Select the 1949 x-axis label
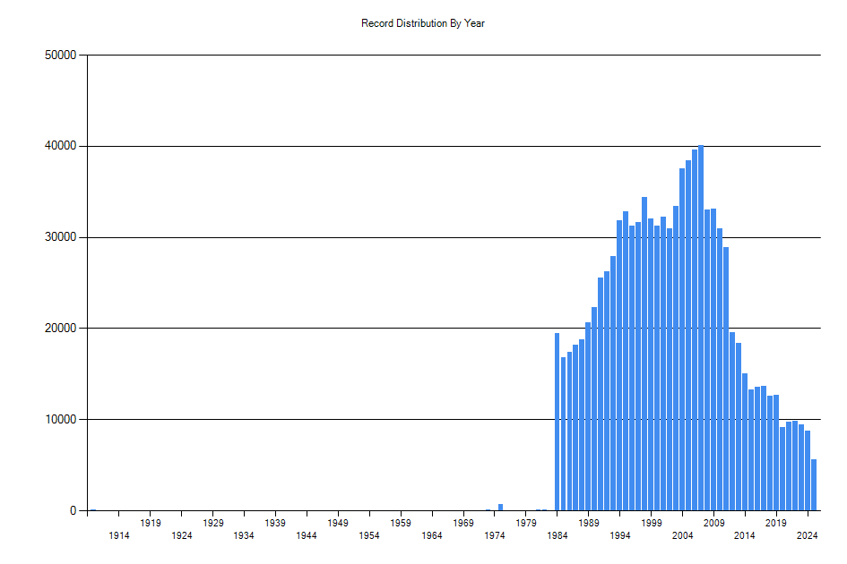The height and width of the screenshot is (564, 847). tap(338, 523)
